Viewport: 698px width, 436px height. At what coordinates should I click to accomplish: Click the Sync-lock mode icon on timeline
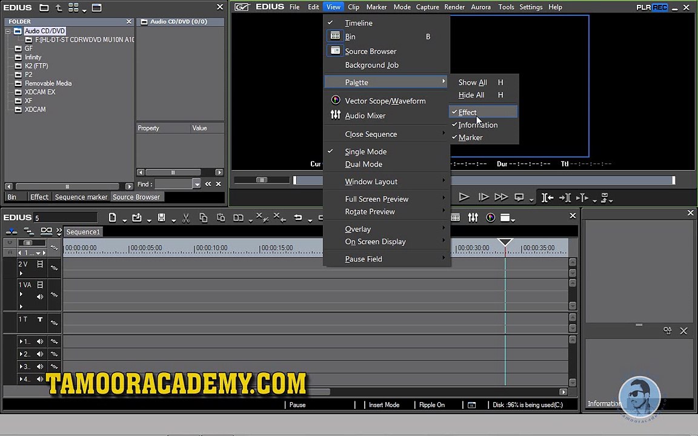click(x=29, y=231)
